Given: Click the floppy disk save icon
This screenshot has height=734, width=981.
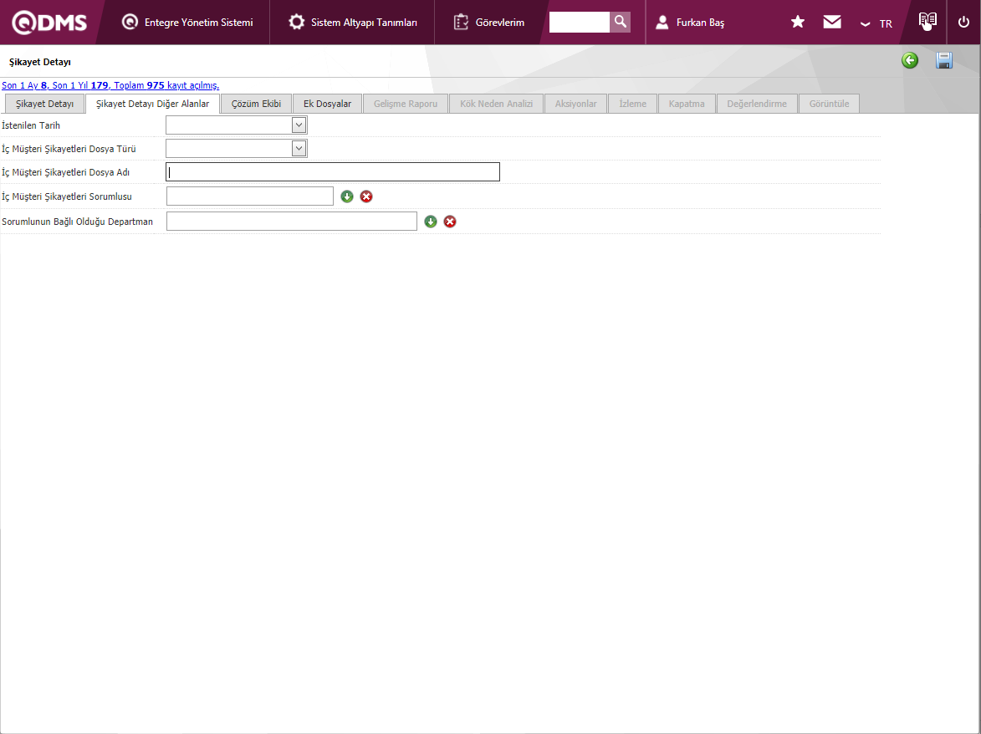Looking at the screenshot, I should point(944,60).
